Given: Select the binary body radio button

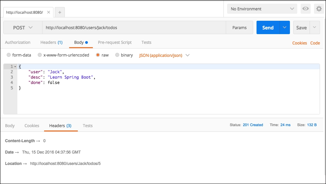Looking at the screenshot, I should coord(117,55).
